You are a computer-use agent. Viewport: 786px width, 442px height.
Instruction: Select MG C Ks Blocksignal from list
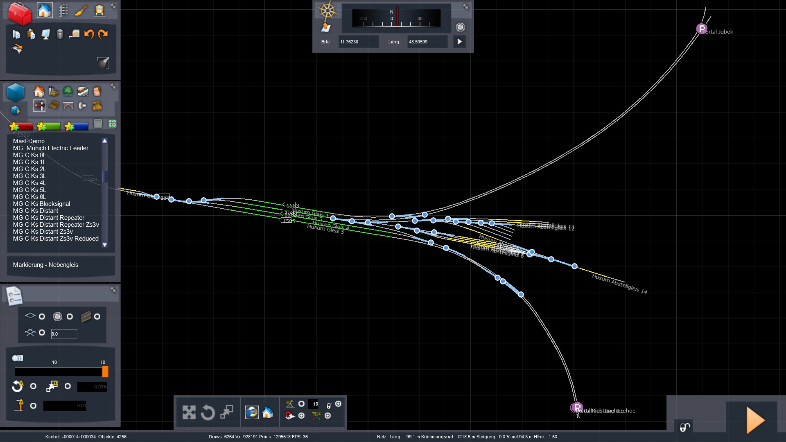click(x=41, y=204)
